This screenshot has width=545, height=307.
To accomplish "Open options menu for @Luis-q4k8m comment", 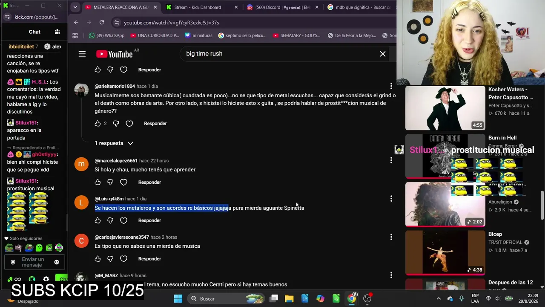I will pyautogui.click(x=391, y=199).
